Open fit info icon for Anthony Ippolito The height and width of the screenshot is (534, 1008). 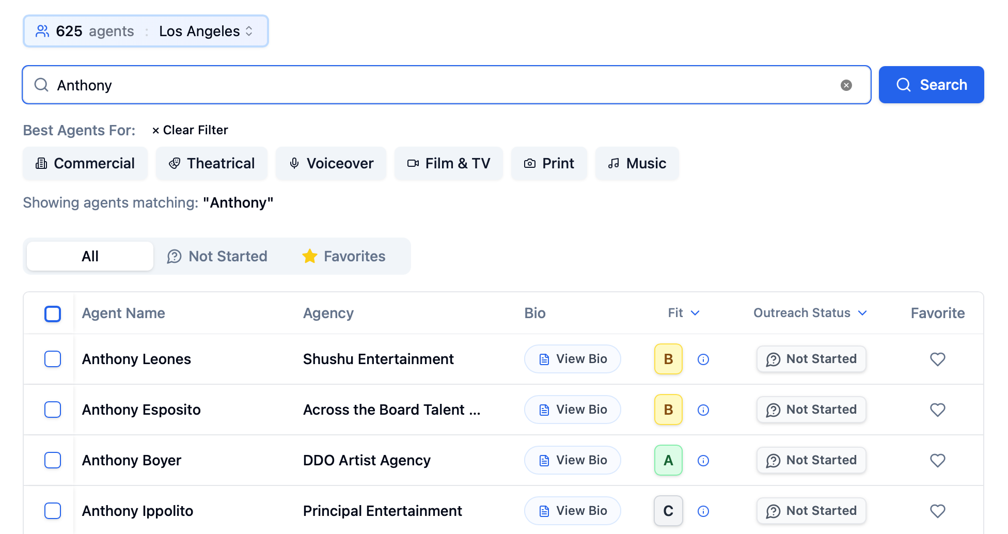[703, 511]
